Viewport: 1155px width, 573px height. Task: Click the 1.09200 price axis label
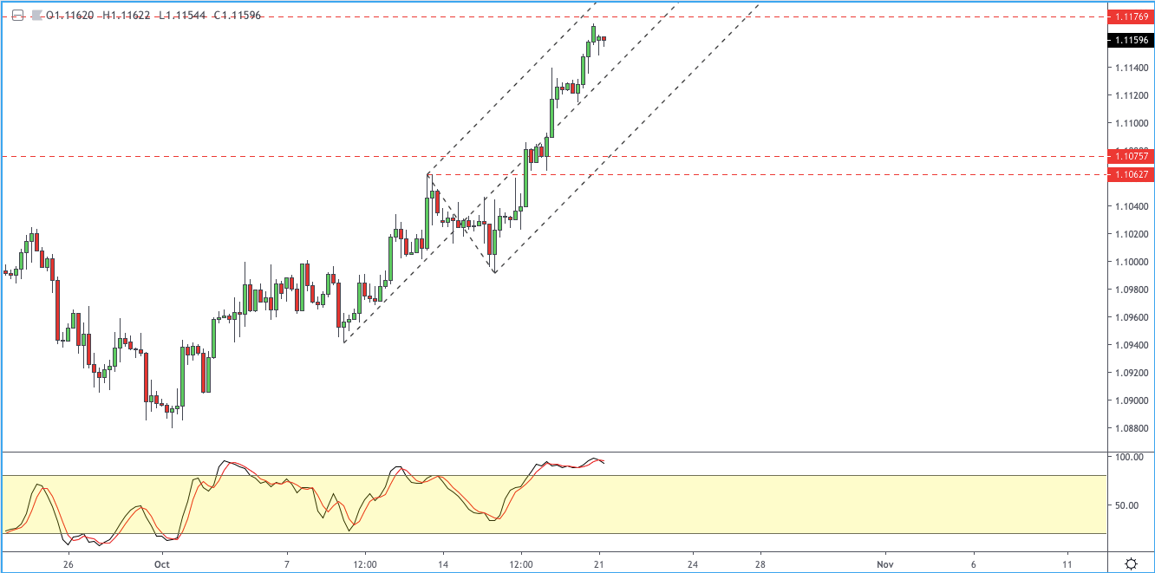(x=1132, y=373)
